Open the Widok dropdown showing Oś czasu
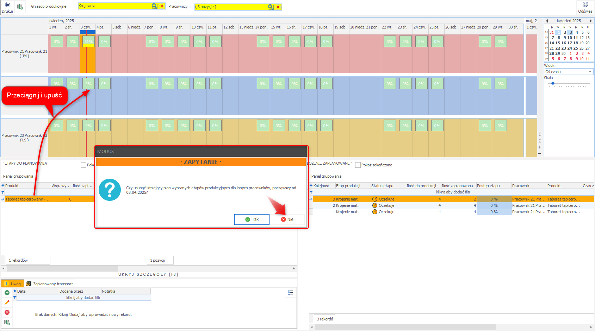595x331 pixels. (569, 72)
